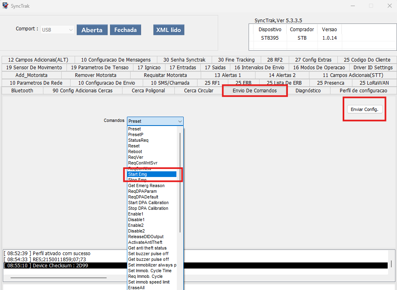Select ReqVer command option
Image resolution: width=397 pixels, height=290 pixels.
point(152,157)
